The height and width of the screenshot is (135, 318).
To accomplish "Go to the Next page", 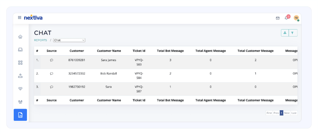I will (287, 113).
